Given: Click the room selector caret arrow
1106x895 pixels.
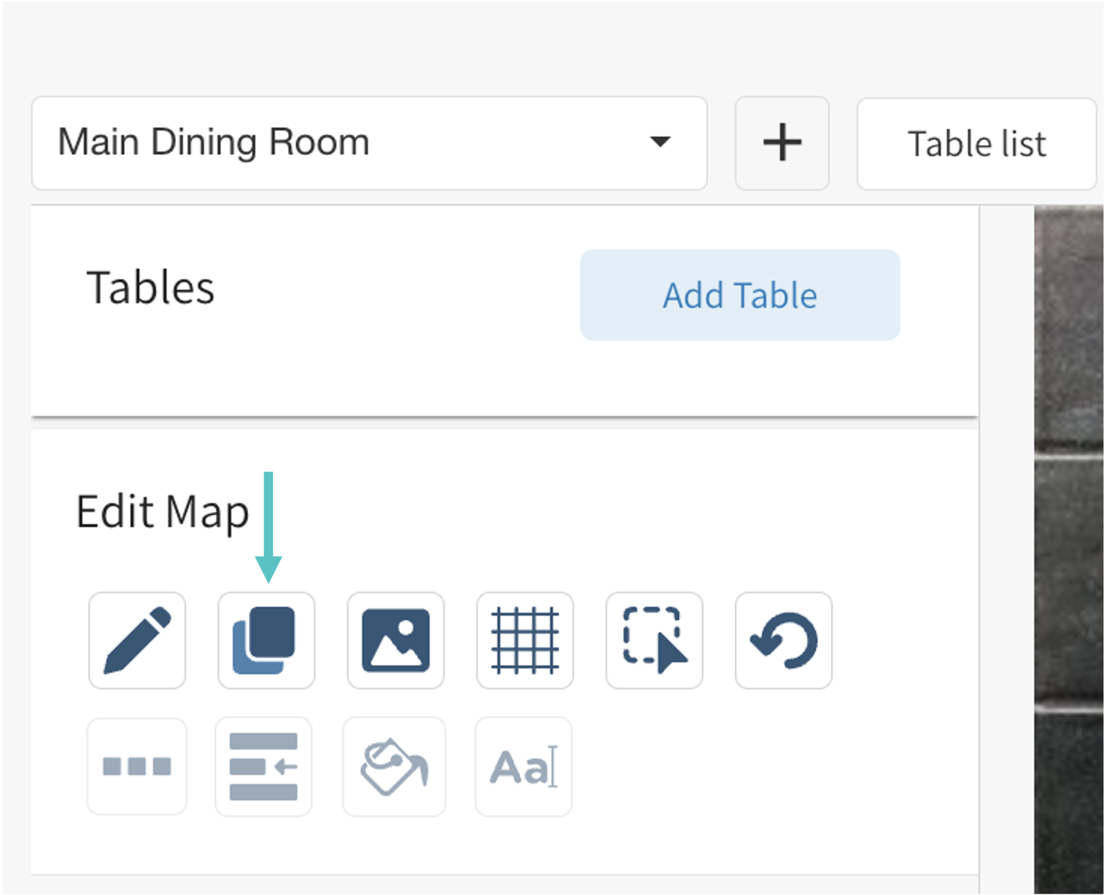Looking at the screenshot, I should point(660,142).
